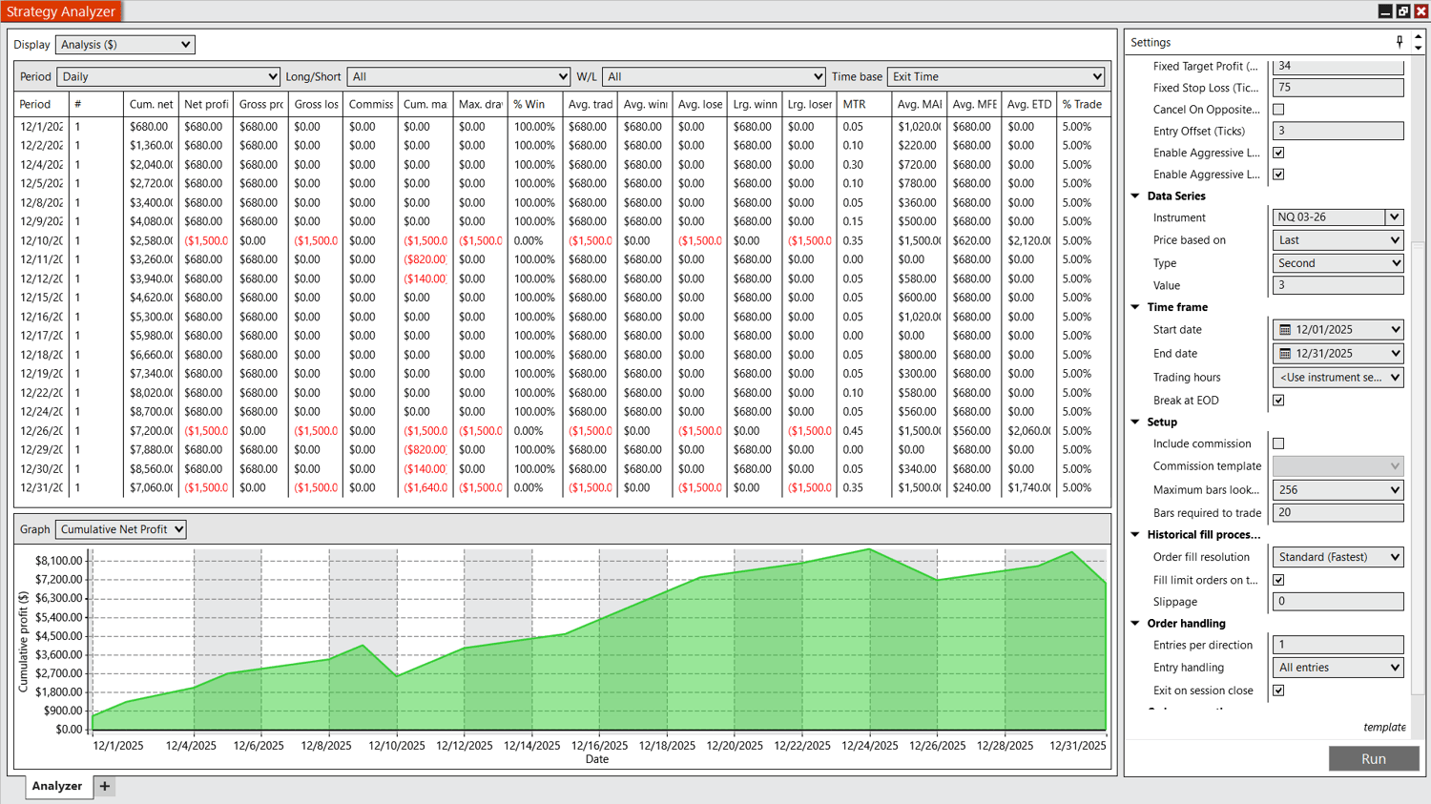Sort by the Max. drawdown column header

(480, 104)
